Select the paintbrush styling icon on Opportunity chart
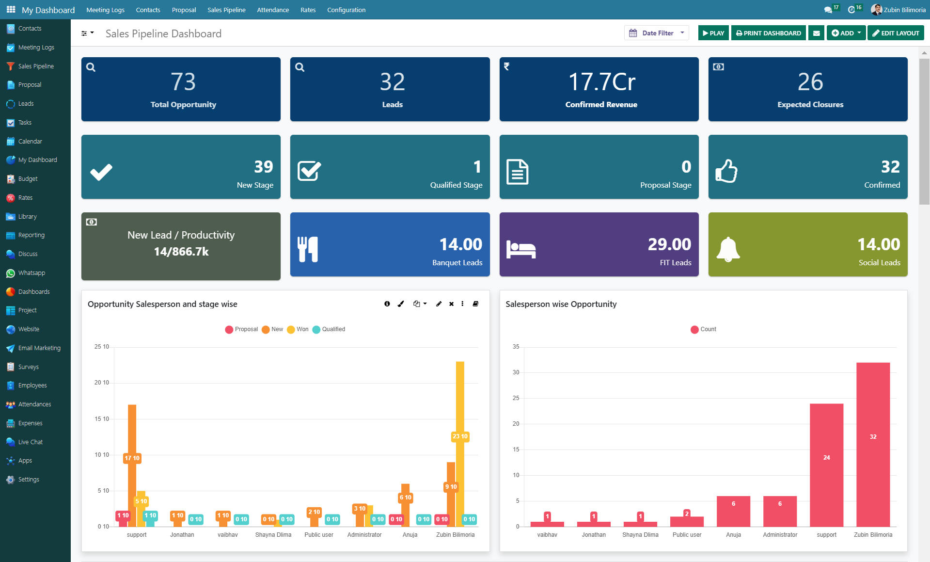 click(400, 304)
